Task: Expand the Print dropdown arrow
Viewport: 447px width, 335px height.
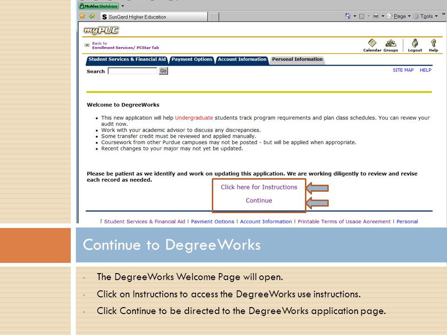Action: pos(383,16)
